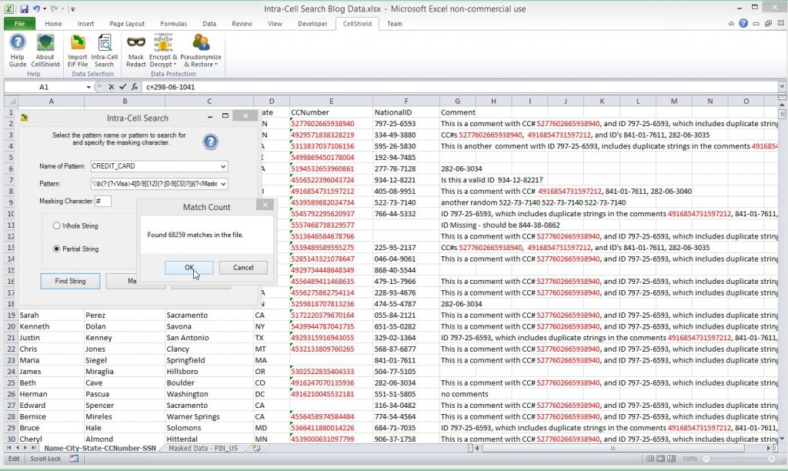Switch to Normal view icon in status bar
The image size is (788, 471).
[x=649, y=459]
